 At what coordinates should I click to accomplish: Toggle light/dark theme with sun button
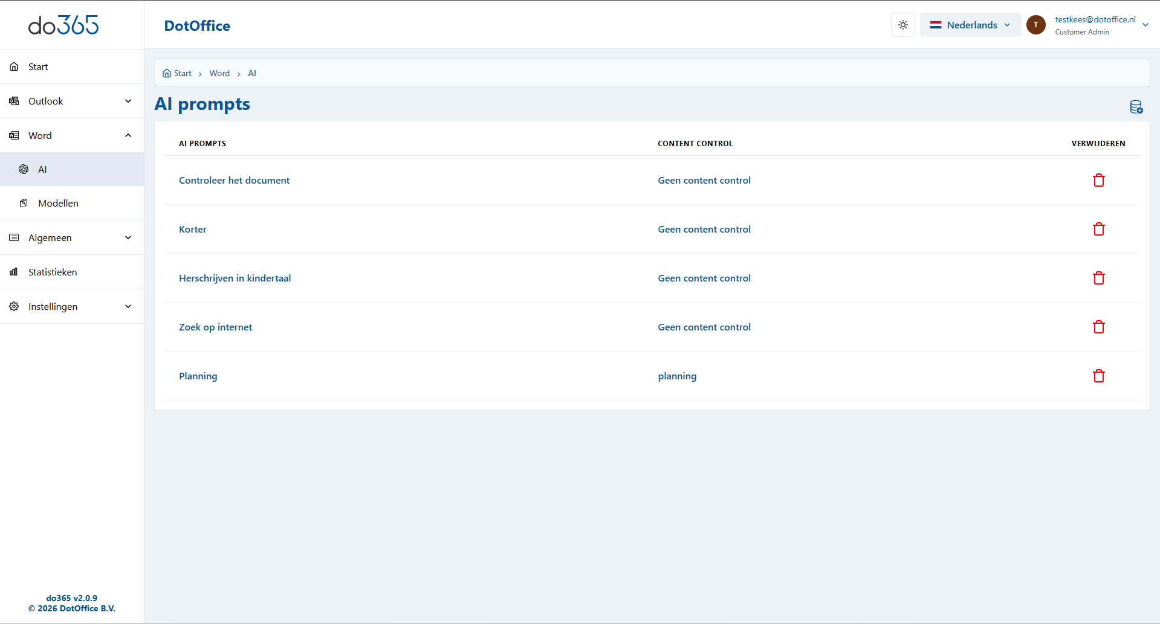tap(902, 25)
